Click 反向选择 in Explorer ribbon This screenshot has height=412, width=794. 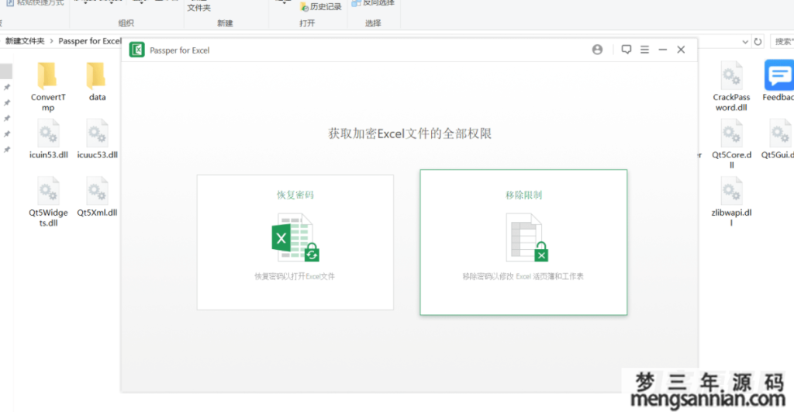(373, 3)
